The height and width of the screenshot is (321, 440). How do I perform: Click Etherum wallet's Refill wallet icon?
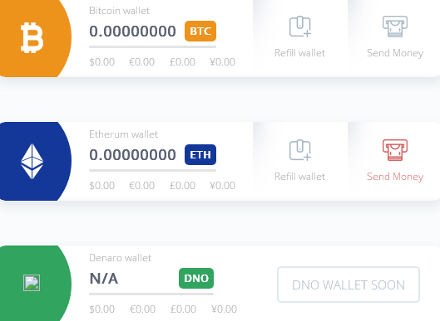pos(300,150)
